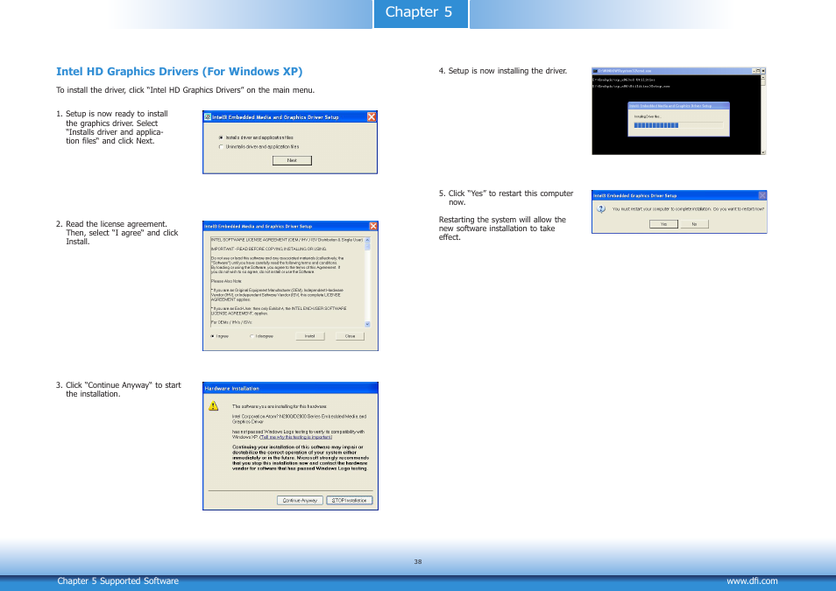Viewport: 836px width, 591px height.
Task: Click the Chapter 5 header tab
Action: 421,13
